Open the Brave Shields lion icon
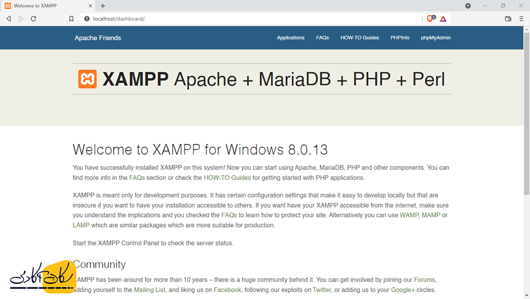The width and height of the screenshot is (530, 299). [430, 19]
